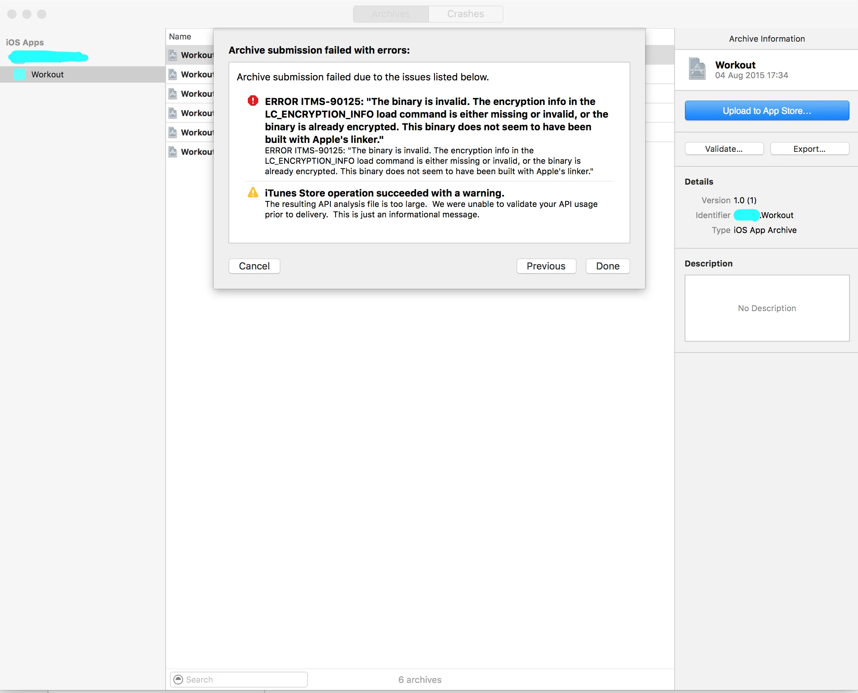Screen dimensions: 858x693
Task: Click into the archives Search field
Action: (243, 679)
